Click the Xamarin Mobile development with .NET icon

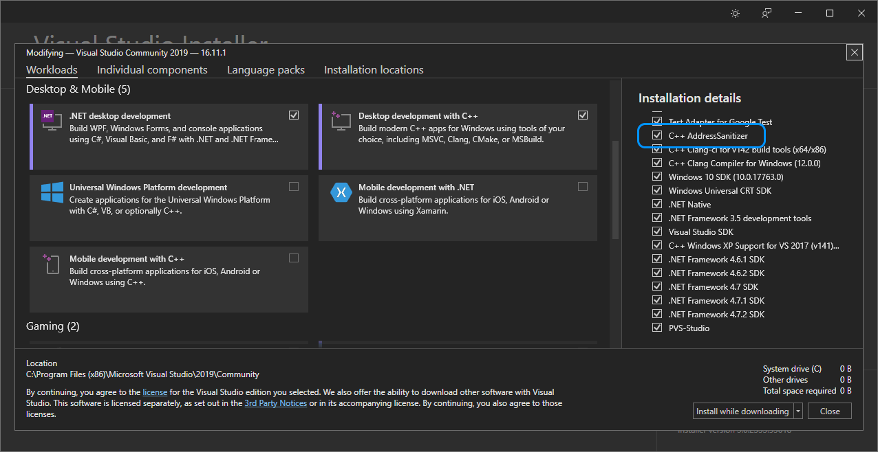coord(341,192)
